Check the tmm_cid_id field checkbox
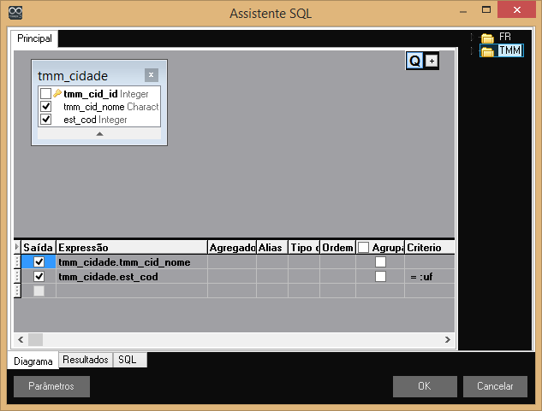 (x=45, y=94)
